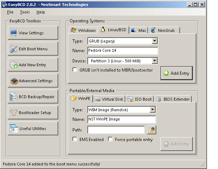
Task: Switch to the Windows tab label
Action: coord(87,30)
